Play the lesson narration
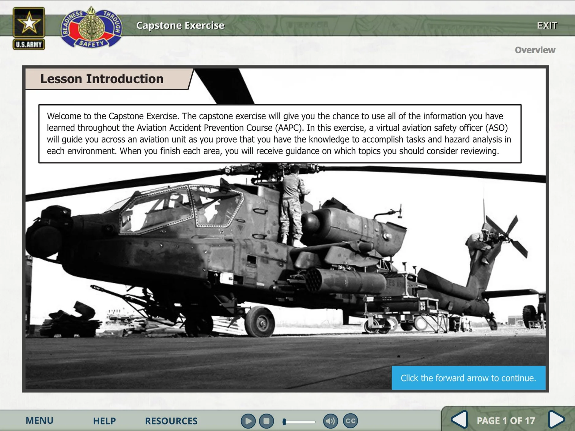Image resolution: width=575 pixels, height=431 pixels. [248, 421]
